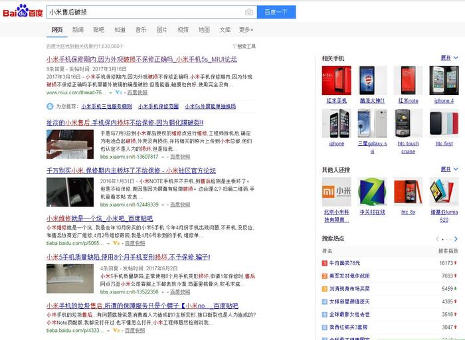
Task: Open the 文库 tab
Action: pyautogui.click(x=225, y=30)
